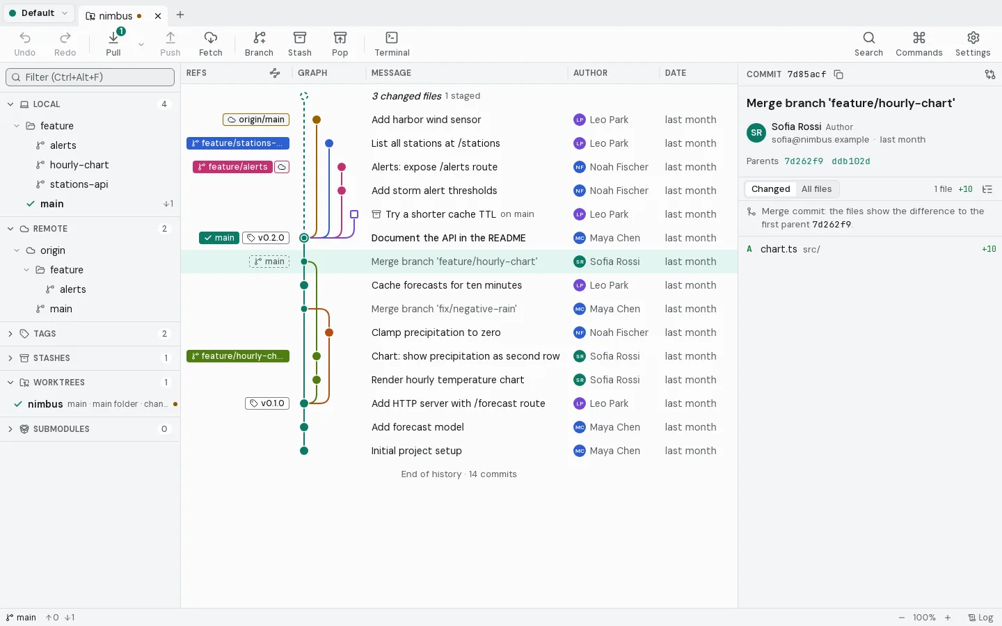Select the checked-out main branch
This screenshot has height=626, width=1002.
90,204
